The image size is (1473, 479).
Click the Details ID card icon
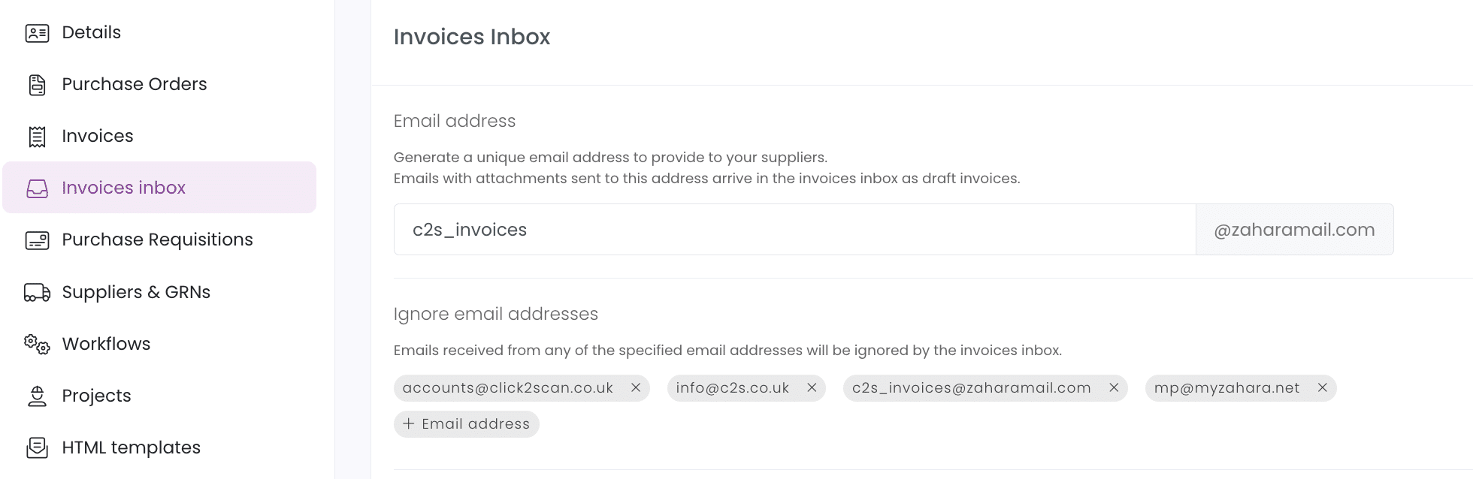37,33
